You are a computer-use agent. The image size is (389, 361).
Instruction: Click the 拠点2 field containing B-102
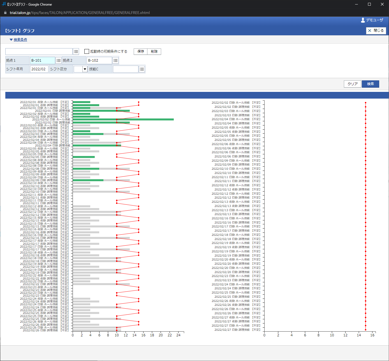(99, 60)
